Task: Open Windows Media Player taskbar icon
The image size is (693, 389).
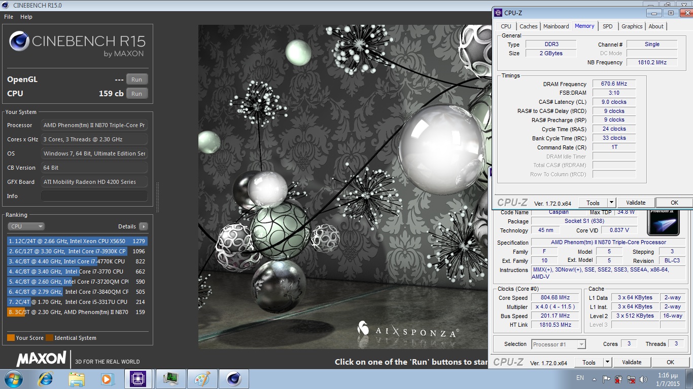Action: [x=107, y=379]
